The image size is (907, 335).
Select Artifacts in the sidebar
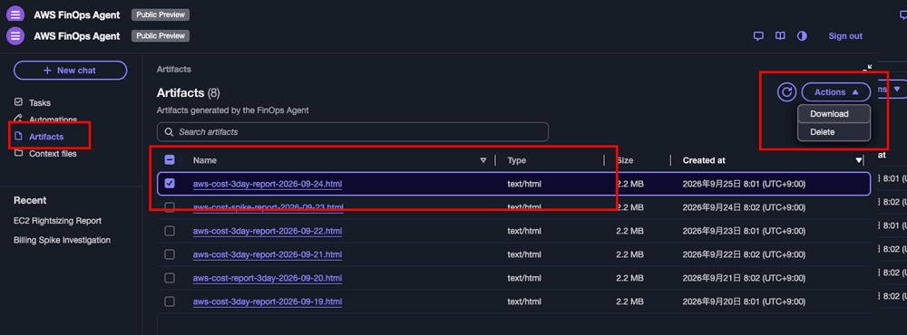(x=46, y=137)
